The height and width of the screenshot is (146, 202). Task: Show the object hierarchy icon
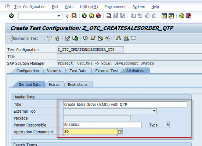(x=119, y=38)
